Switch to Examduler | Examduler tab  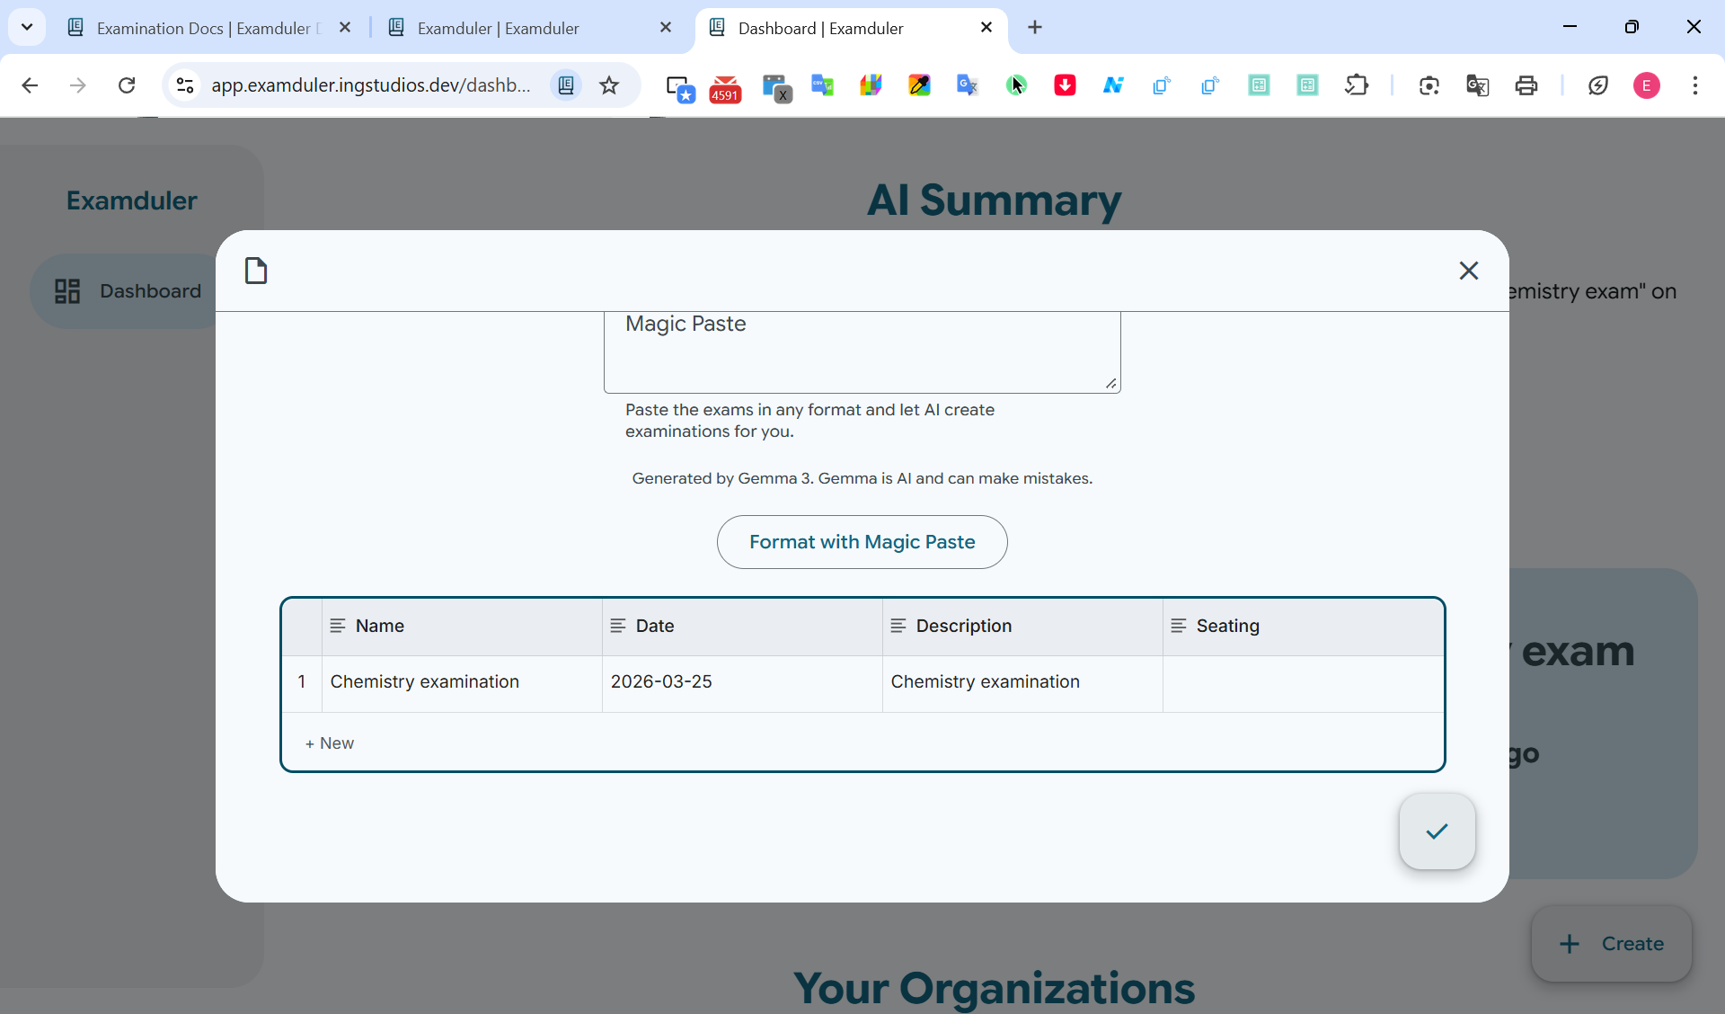coord(499,28)
